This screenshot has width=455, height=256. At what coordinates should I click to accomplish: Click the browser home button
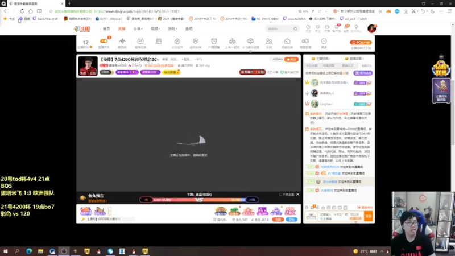pyautogui.click(x=31, y=11)
